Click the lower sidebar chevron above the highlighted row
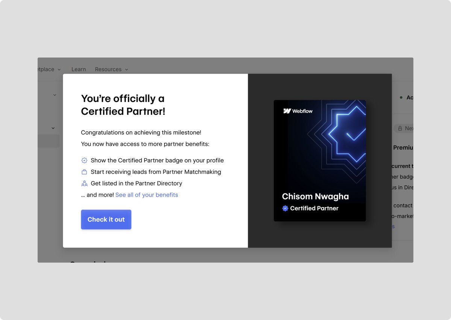 tap(53, 128)
